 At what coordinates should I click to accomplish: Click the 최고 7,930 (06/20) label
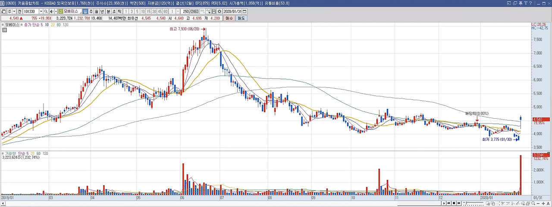click(x=184, y=29)
